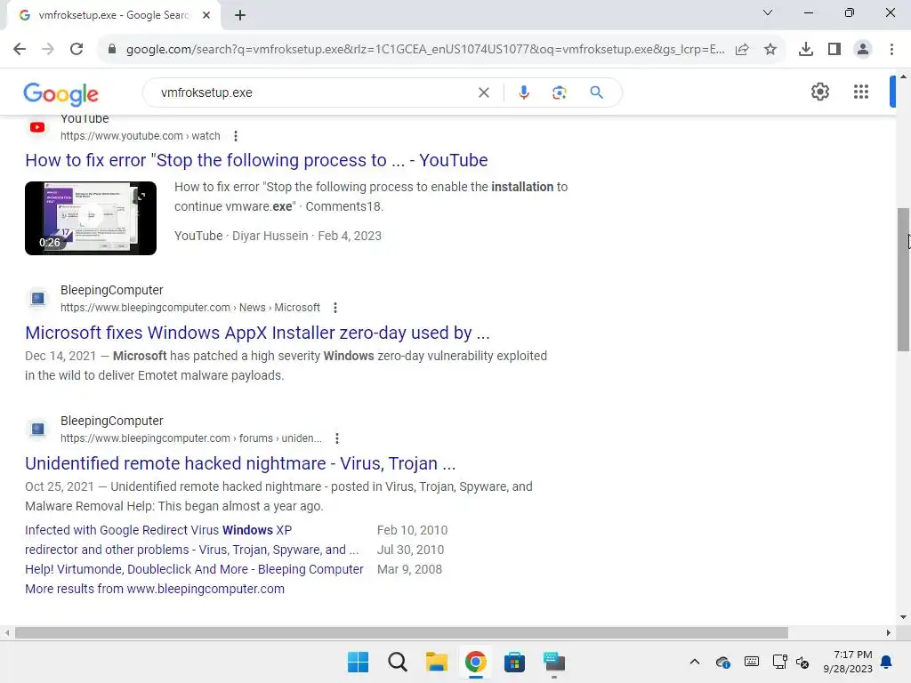911x683 pixels.
Task: Click the address bar URL
Action: 425,50
